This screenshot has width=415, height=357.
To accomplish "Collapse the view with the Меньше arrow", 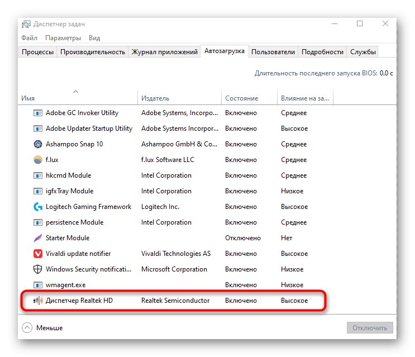I will (27, 328).
